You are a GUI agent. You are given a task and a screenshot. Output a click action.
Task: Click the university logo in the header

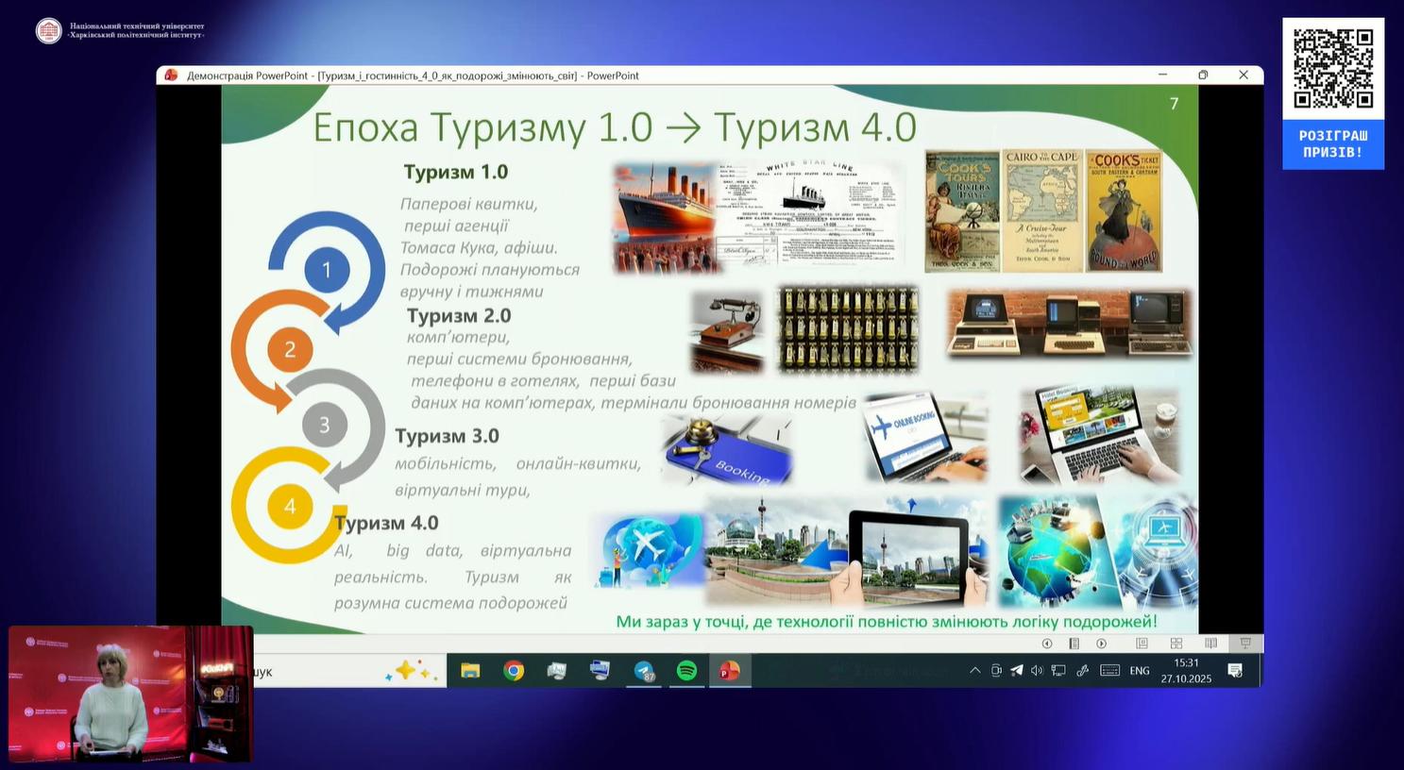pos(48,31)
